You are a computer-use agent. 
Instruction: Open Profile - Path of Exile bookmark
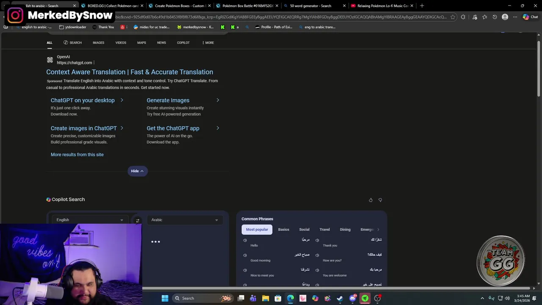[274, 27]
